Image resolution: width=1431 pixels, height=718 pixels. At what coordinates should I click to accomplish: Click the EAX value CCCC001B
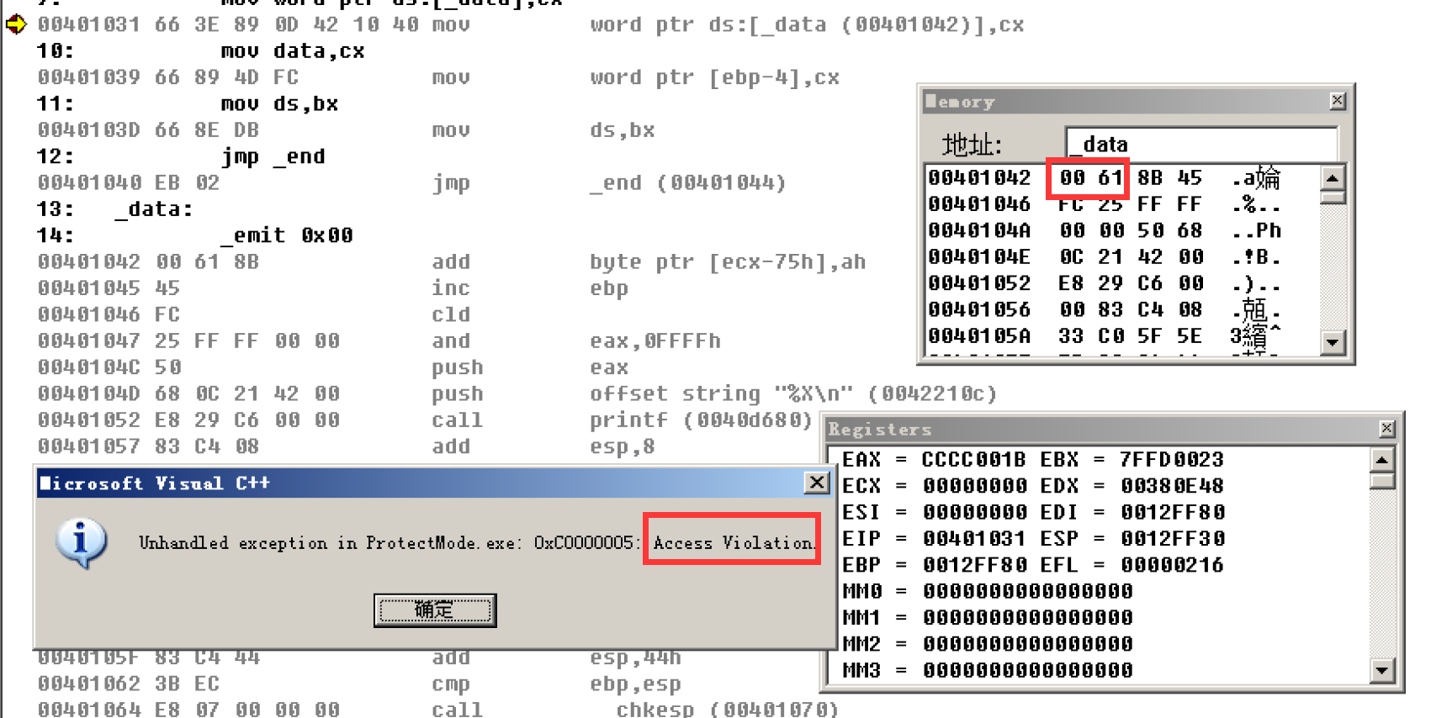coord(973,460)
